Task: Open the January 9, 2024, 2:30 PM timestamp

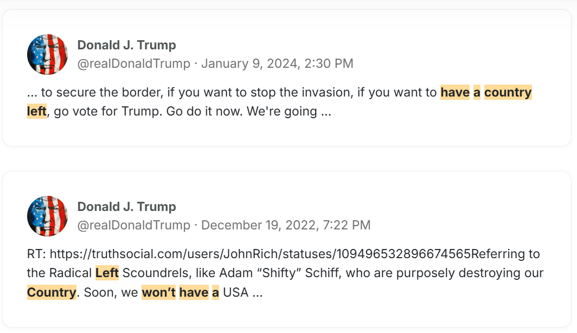Action: 277,63
